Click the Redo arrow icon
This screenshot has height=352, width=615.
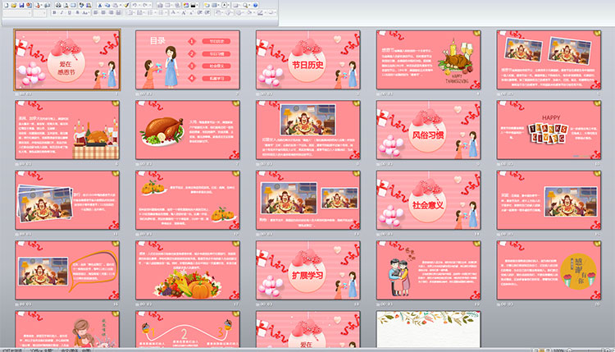coord(144,5)
